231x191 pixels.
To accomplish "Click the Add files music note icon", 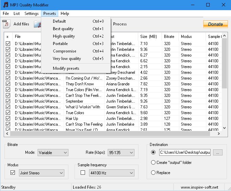I will (x=6, y=24).
